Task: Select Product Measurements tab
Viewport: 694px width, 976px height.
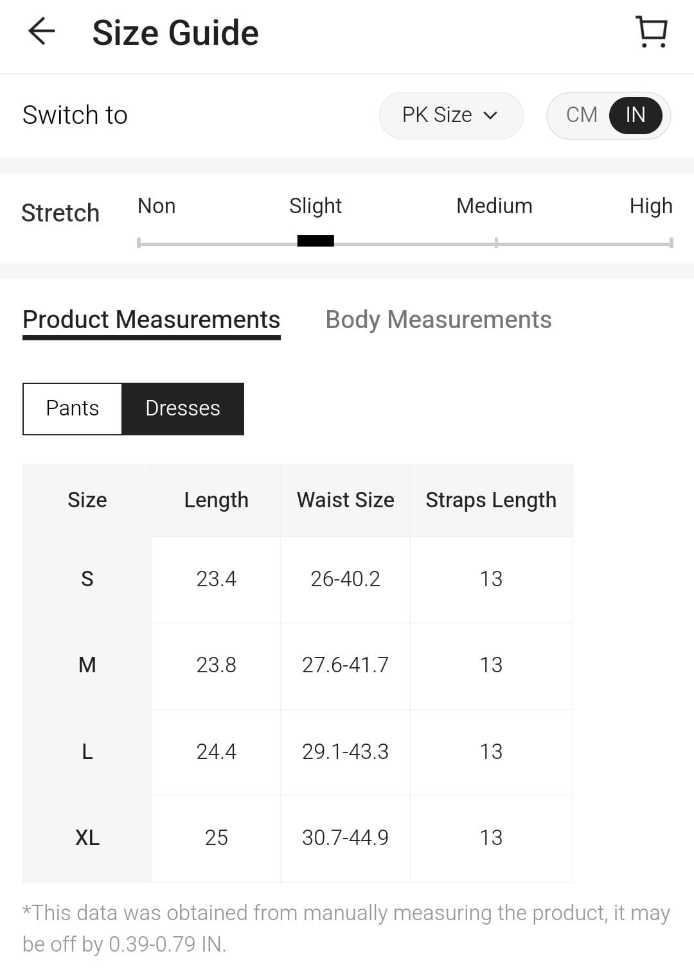Action: click(152, 320)
